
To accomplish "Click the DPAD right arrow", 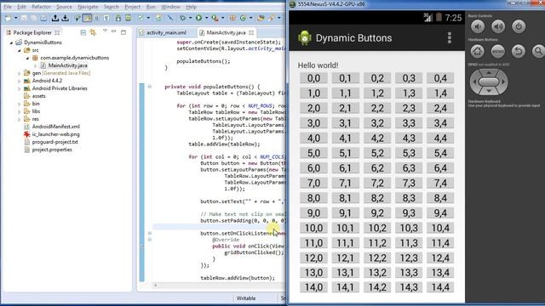I will click(x=503, y=82).
